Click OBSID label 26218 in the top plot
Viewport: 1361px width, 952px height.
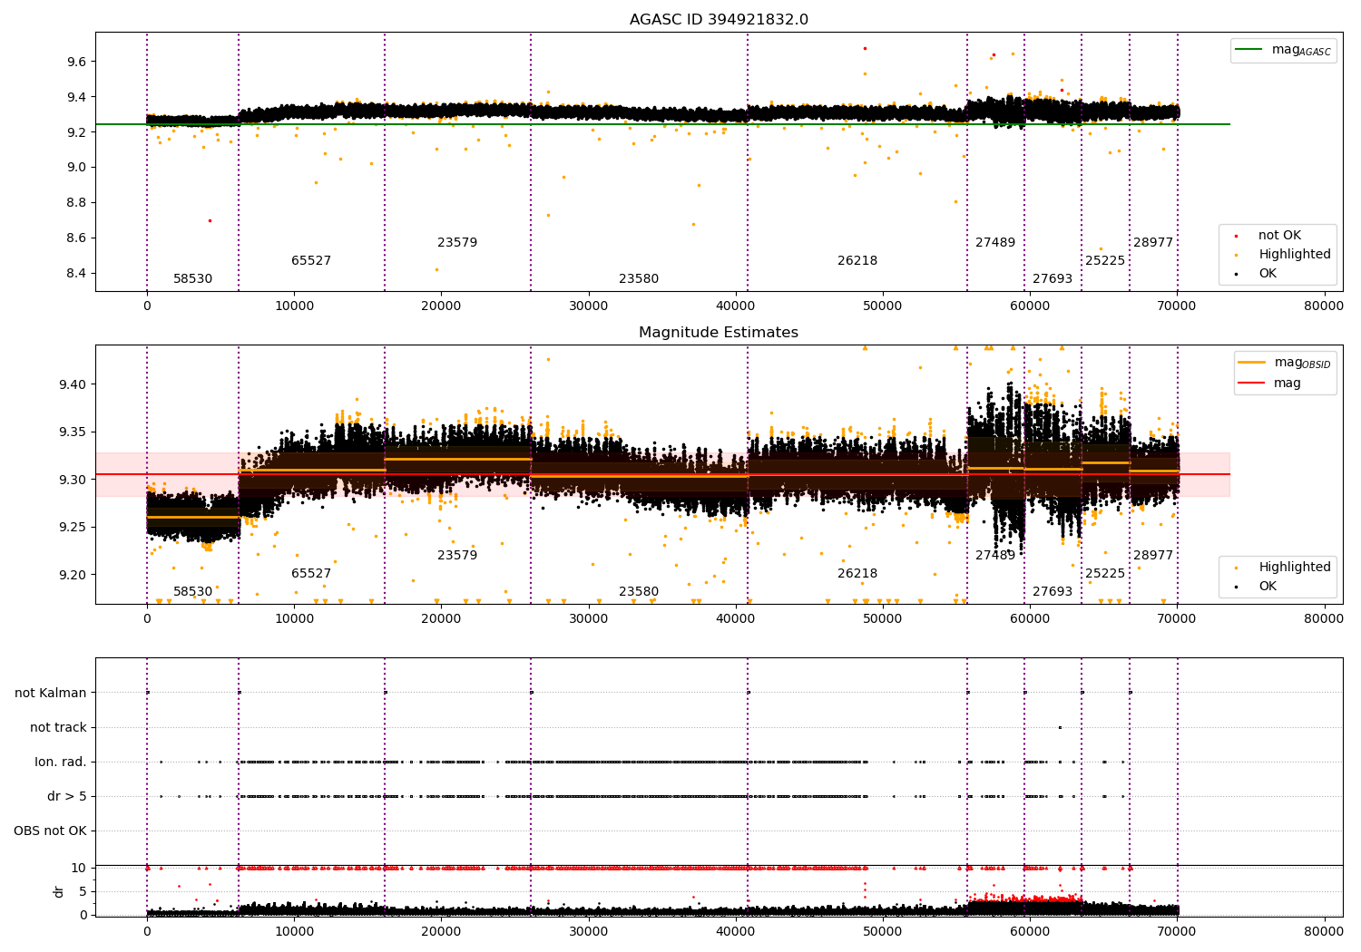tap(857, 261)
